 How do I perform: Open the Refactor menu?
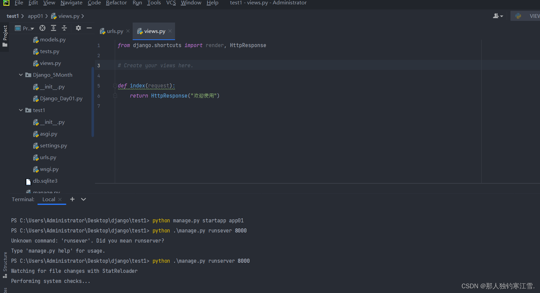[116, 3]
